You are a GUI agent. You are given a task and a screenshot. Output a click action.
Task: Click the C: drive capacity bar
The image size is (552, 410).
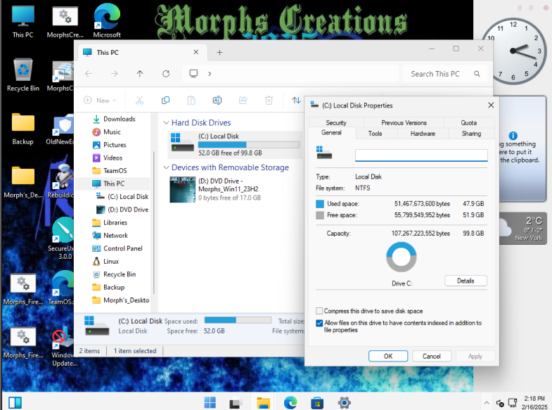tap(249, 145)
